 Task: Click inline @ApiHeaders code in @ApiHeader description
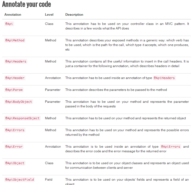tap(164, 78)
